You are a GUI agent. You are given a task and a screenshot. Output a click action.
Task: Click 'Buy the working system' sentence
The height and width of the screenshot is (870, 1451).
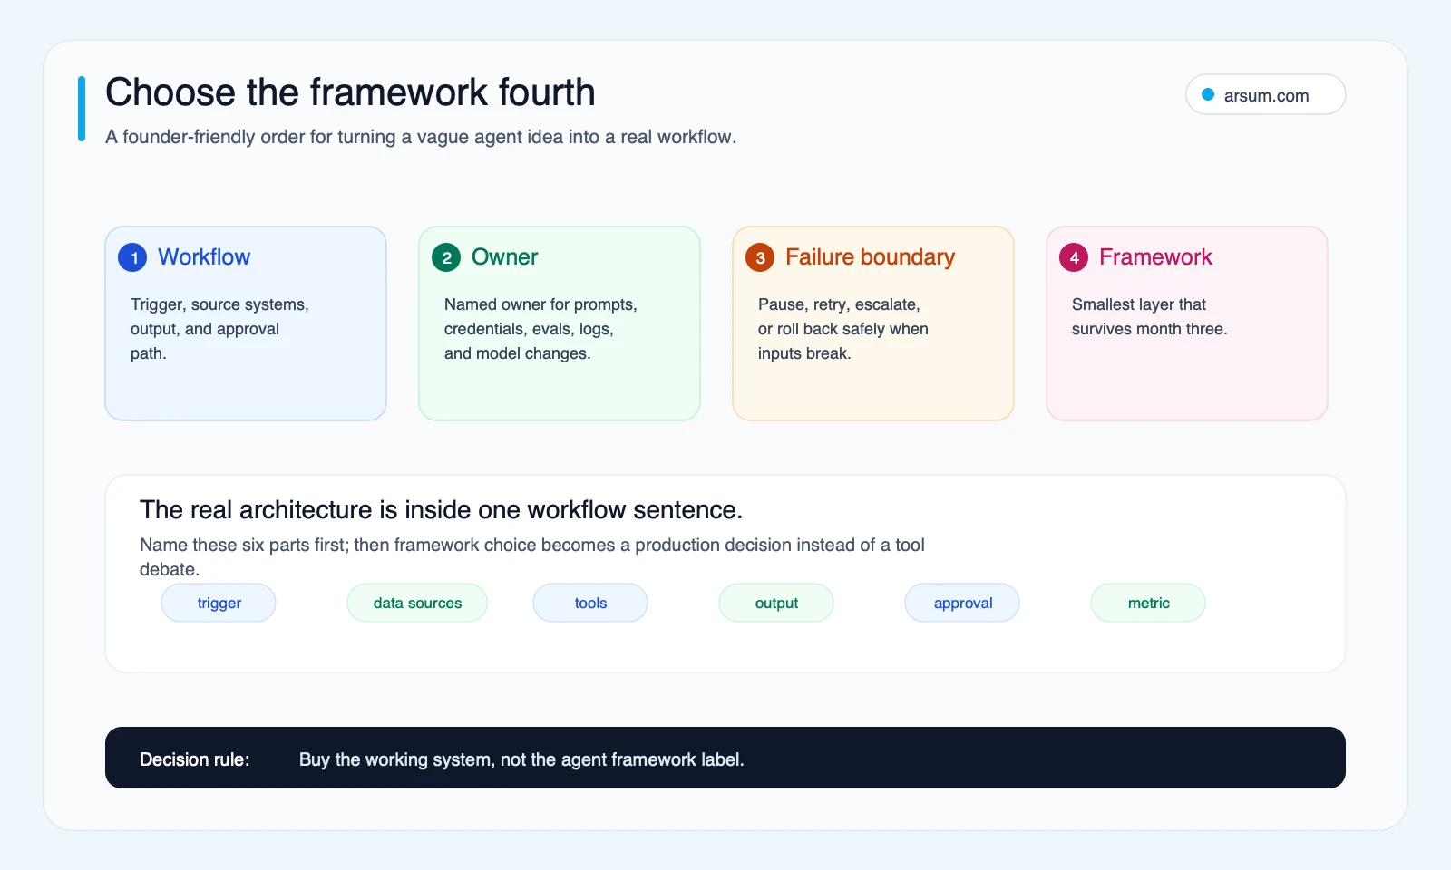pos(521,759)
